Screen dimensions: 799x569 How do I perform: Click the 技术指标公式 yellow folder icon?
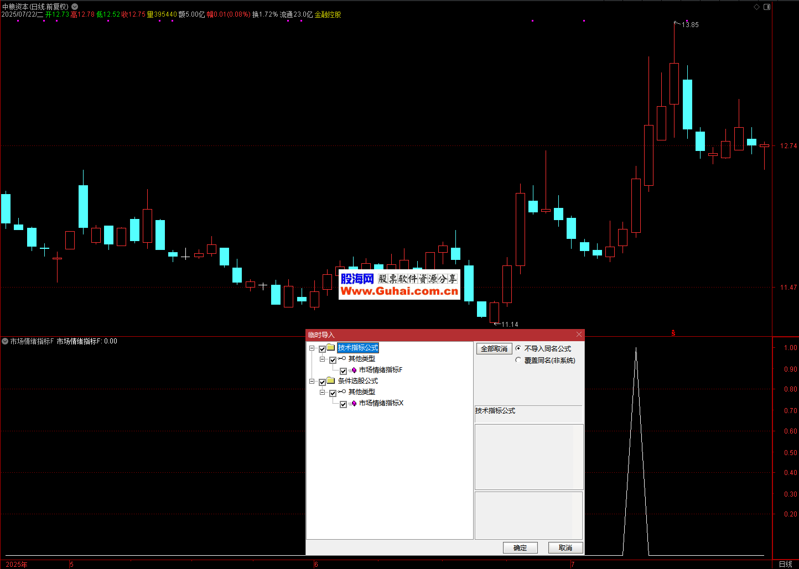331,348
